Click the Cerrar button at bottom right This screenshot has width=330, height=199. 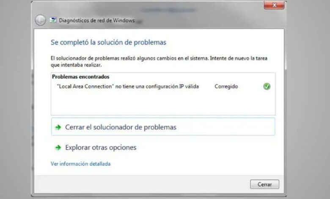tap(264, 184)
